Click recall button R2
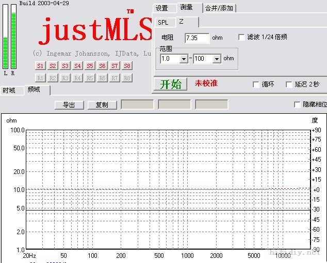This screenshot has width=327, height=263. pos(53,78)
